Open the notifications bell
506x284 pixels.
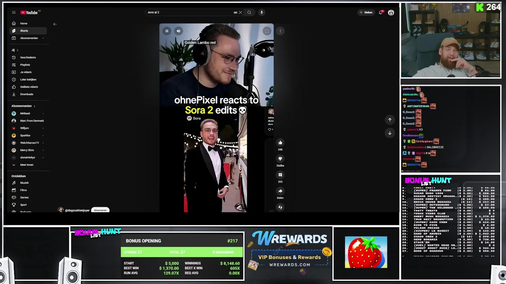point(381,13)
